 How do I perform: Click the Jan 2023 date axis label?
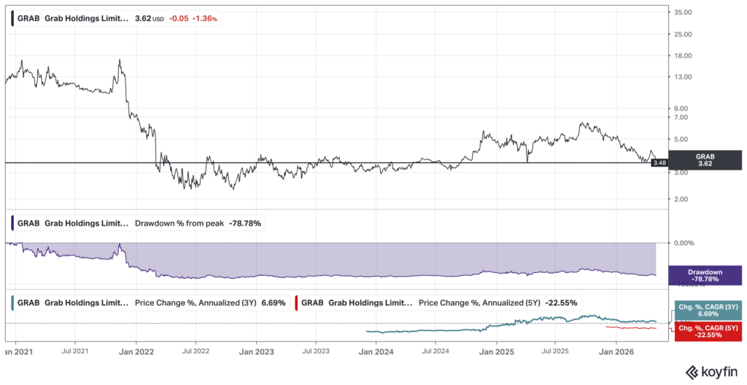tap(256, 352)
